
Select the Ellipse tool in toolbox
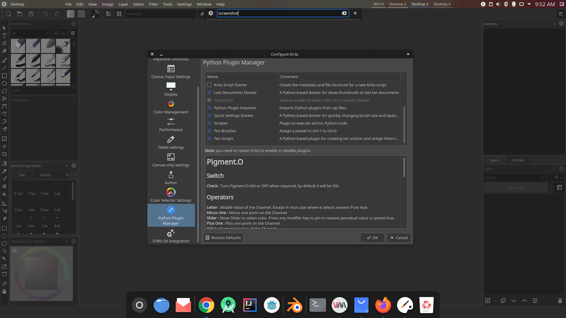(x=4, y=83)
